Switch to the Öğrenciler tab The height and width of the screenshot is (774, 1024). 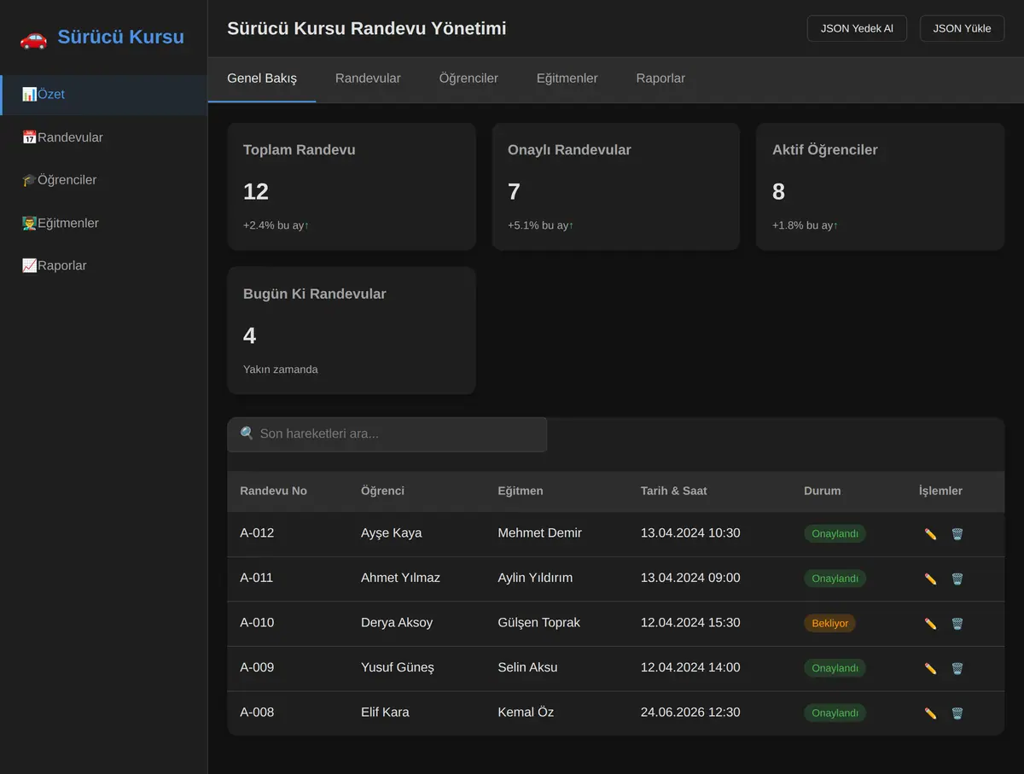click(x=468, y=79)
